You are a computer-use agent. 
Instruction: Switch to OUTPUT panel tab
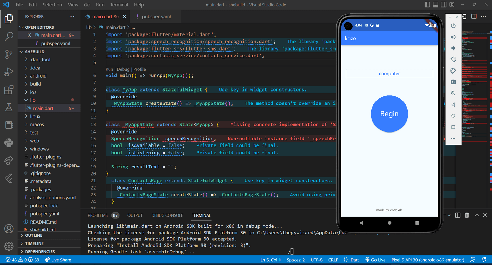tap(135, 215)
